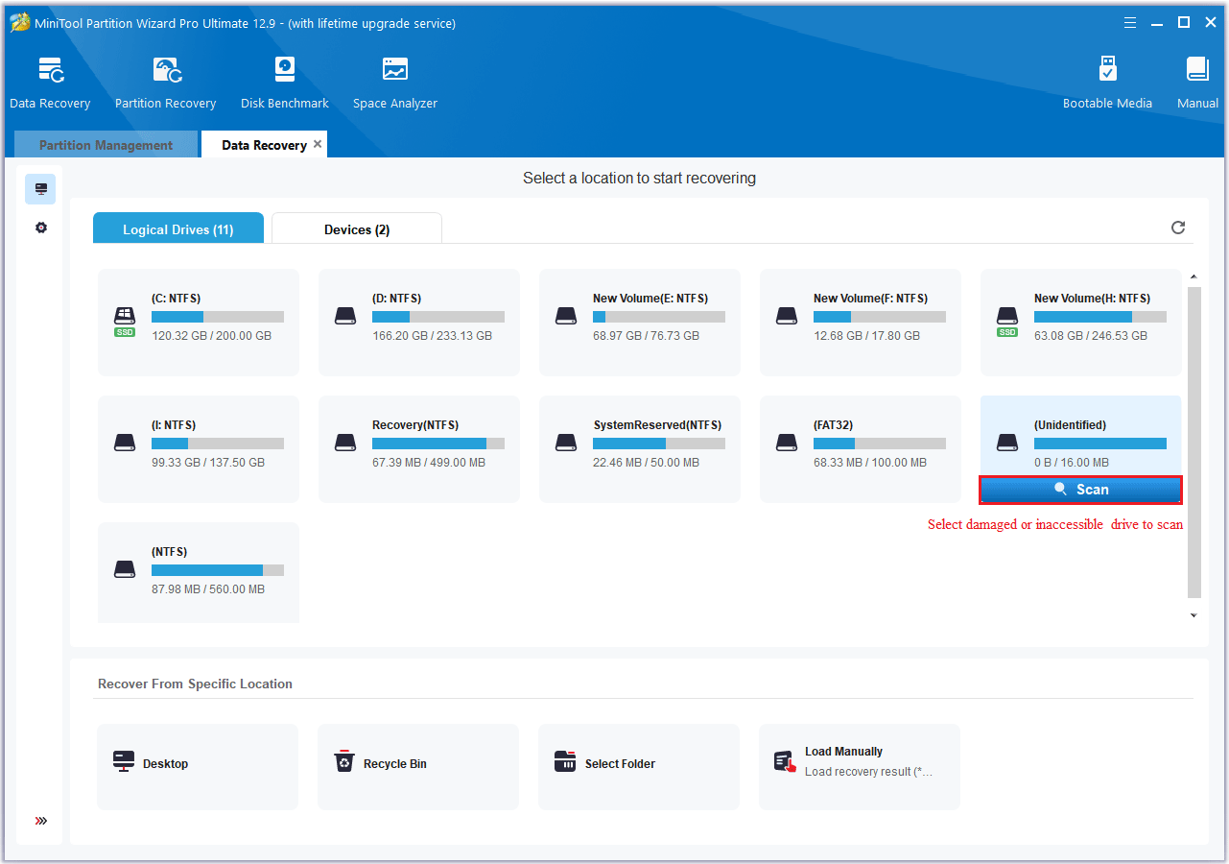Click the Scan button for the Unidentified drive

1080,490
